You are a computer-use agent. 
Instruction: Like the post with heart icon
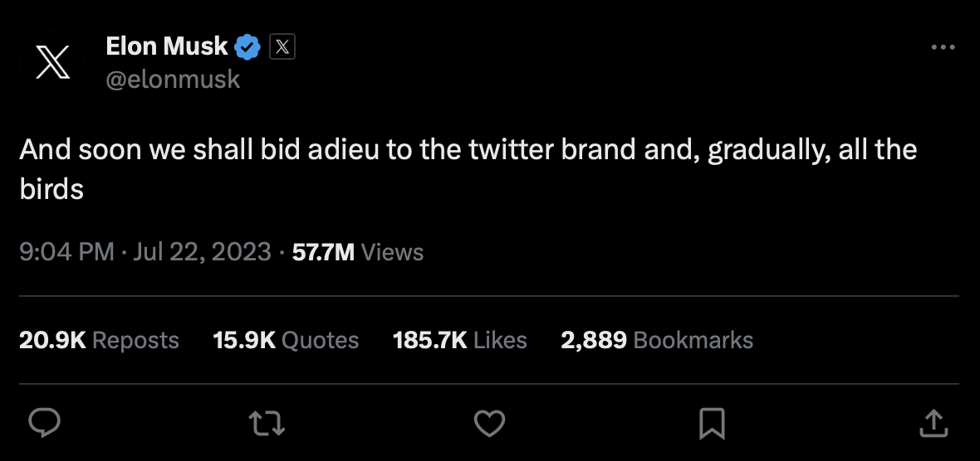click(489, 423)
